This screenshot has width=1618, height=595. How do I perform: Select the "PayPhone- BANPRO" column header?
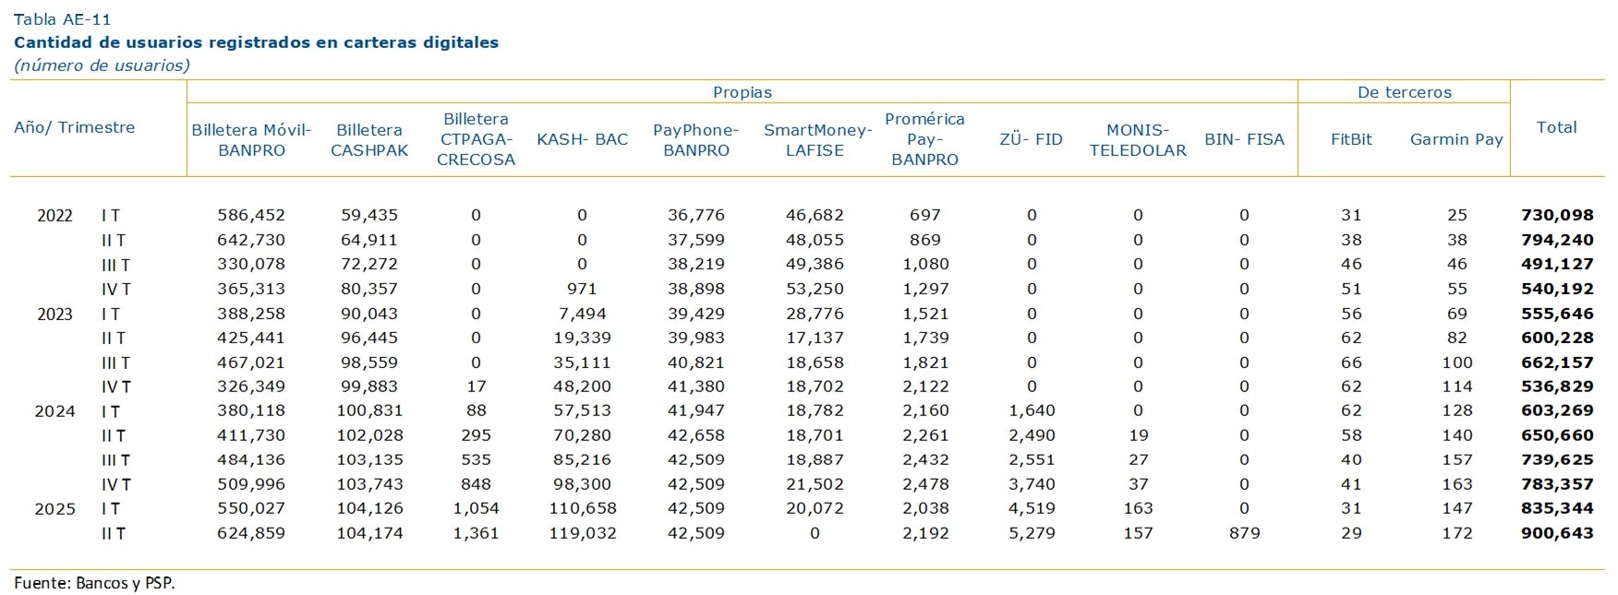(x=696, y=140)
